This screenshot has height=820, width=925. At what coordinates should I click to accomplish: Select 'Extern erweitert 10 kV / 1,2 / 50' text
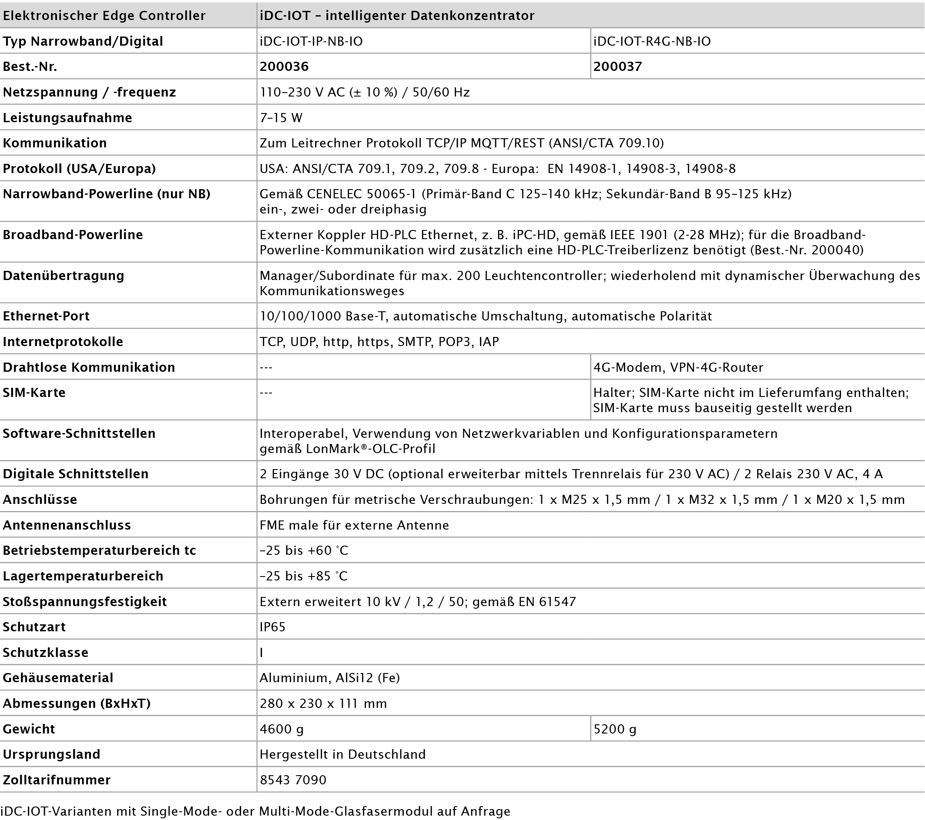363,602
